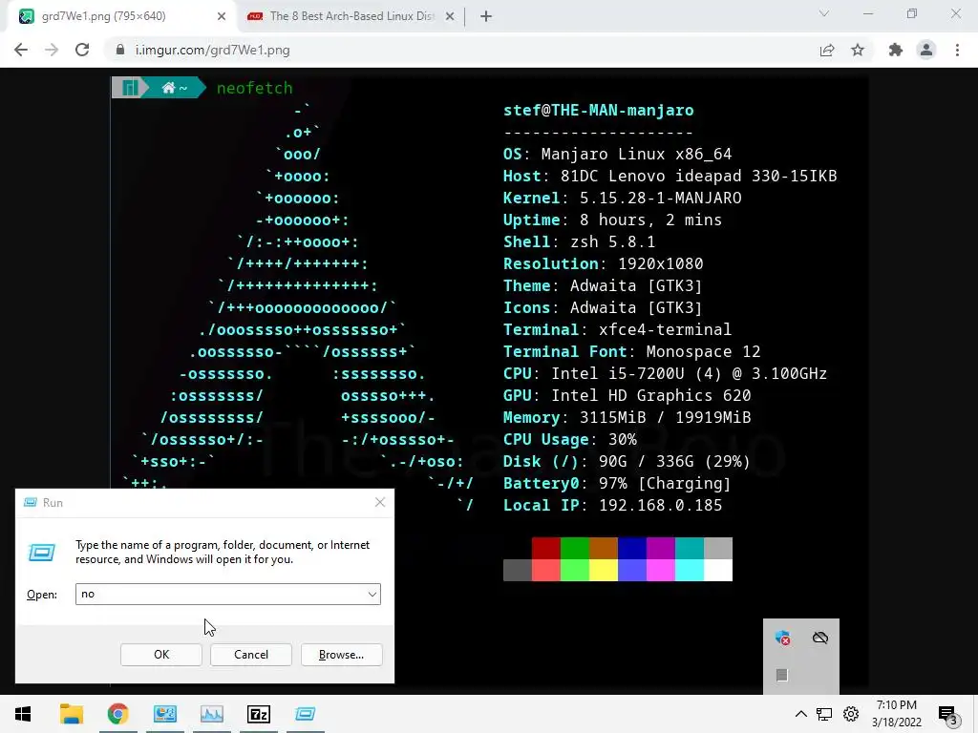Share this page via share icon

[x=827, y=50]
